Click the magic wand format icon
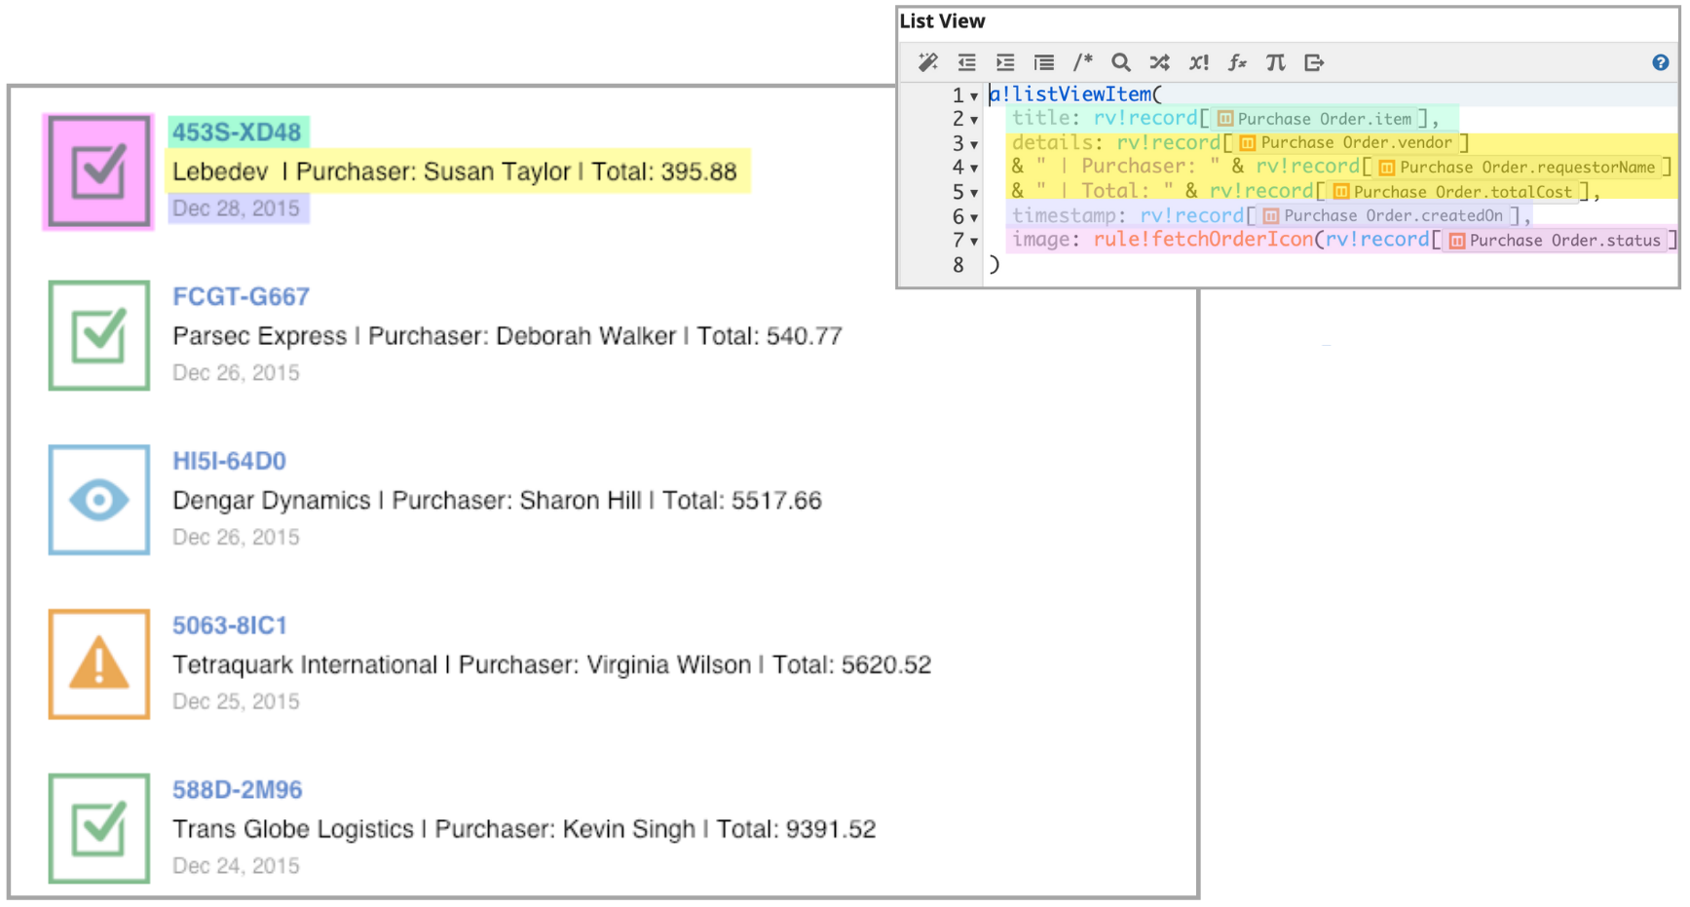 tap(927, 62)
